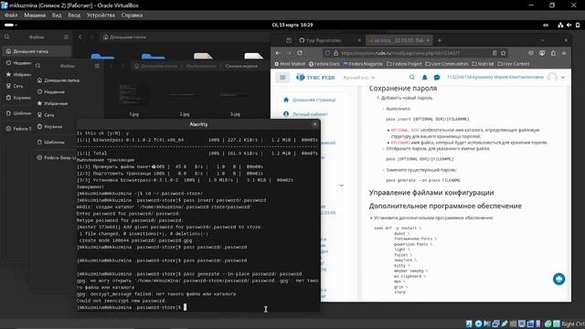585x329 pixels.
Task: Click the en keyboard layout indicator
Action: pyautogui.click(x=546, y=25)
